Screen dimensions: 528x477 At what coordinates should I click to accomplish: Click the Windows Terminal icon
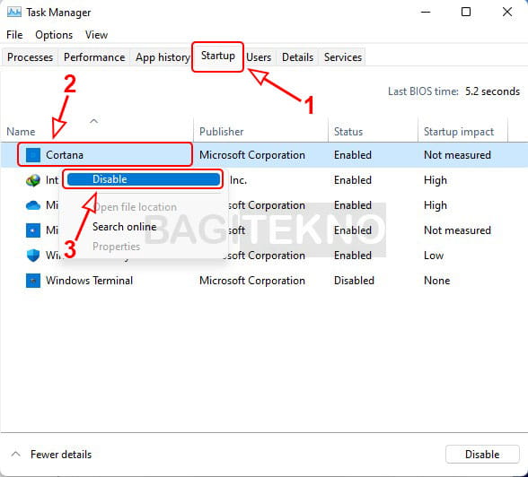[33, 281]
